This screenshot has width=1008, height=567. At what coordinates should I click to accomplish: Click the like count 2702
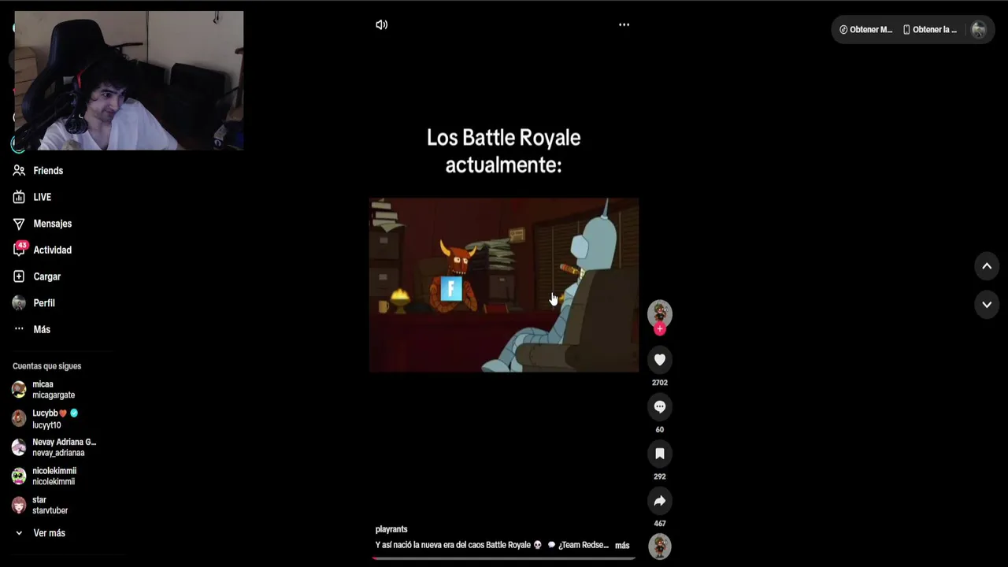660,383
